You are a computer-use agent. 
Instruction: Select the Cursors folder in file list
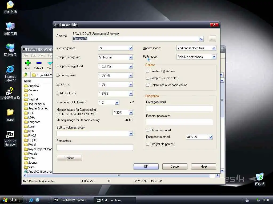pos(31,90)
